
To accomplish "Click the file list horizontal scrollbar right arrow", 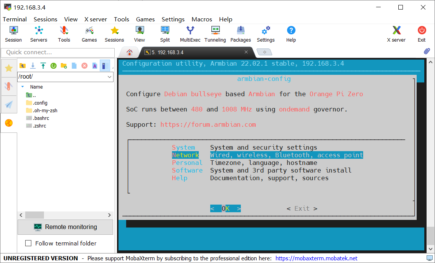I will (109, 215).
